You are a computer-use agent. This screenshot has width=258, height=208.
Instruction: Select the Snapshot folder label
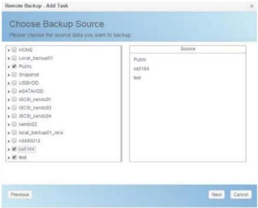pyautogui.click(x=29, y=75)
